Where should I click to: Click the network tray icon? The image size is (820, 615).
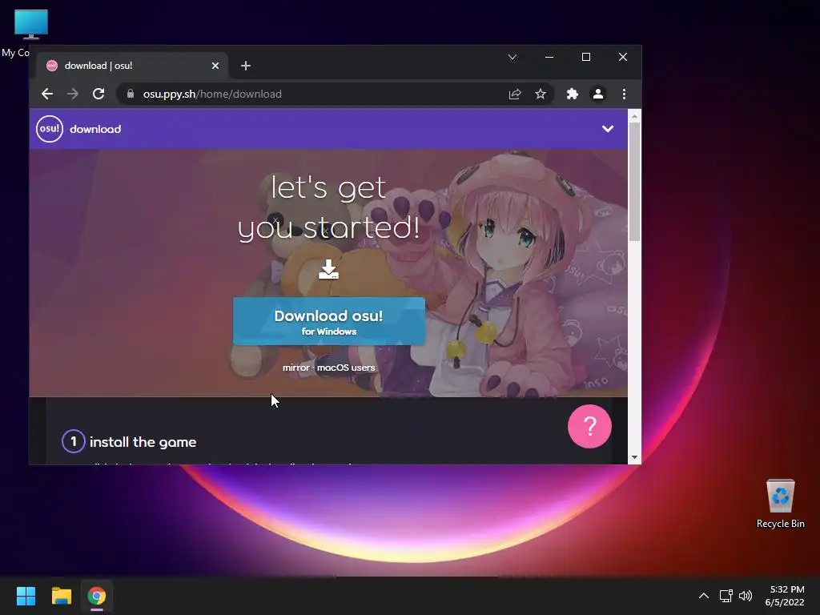pyautogui.click(x=726, y=596)
